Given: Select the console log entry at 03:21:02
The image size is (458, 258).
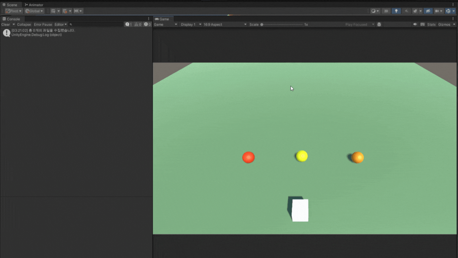Looking at the screenshot, I should (76, 33).
